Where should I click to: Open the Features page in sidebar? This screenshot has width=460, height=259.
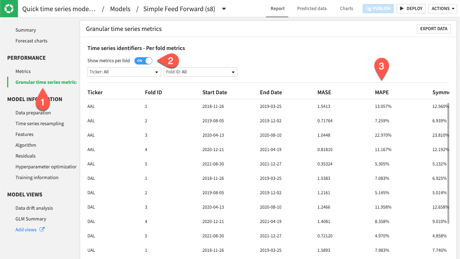click(x=24, y=135)
